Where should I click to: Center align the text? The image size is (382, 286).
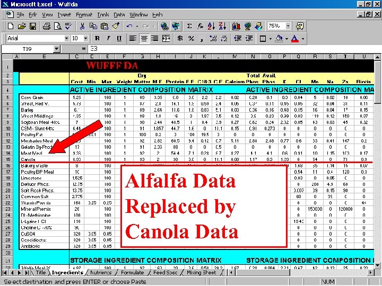point(144,39)
